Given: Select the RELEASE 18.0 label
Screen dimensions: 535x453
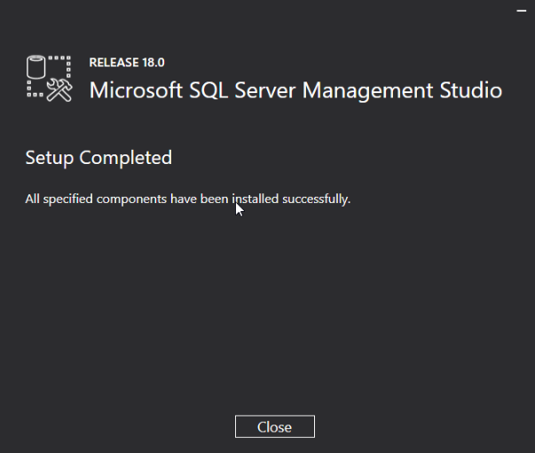Looking at the screenshot, I should [127, 62].
